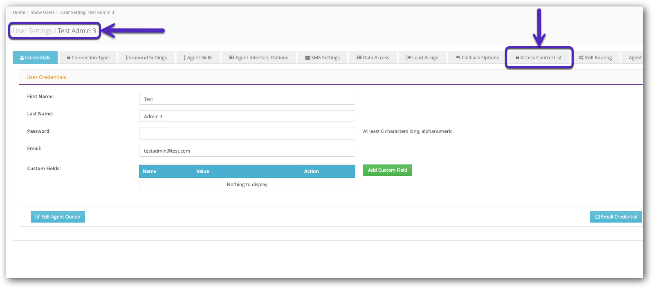Click the grid icon on Data Access tab
The width and height of the screenshot is (653, 288).
(359, 58)
